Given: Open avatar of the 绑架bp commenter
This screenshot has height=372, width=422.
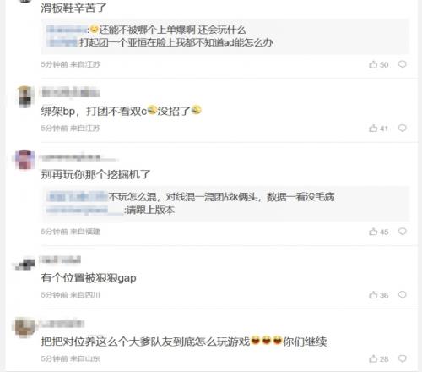Looking at the screenshot, I should tap(25, 96).
